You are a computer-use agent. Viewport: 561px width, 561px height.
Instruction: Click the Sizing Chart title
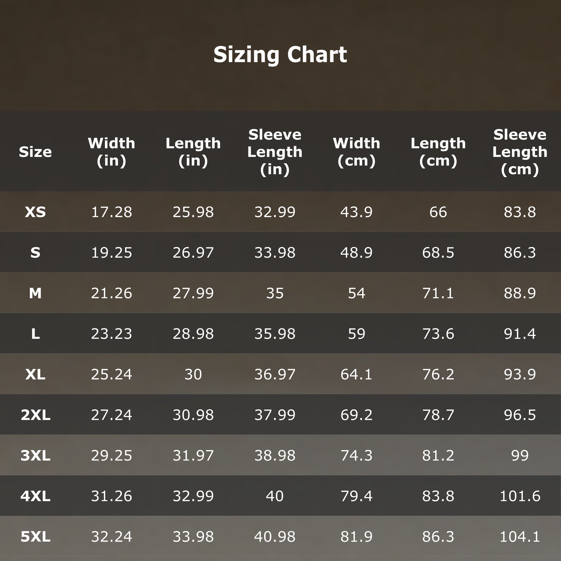280,54
